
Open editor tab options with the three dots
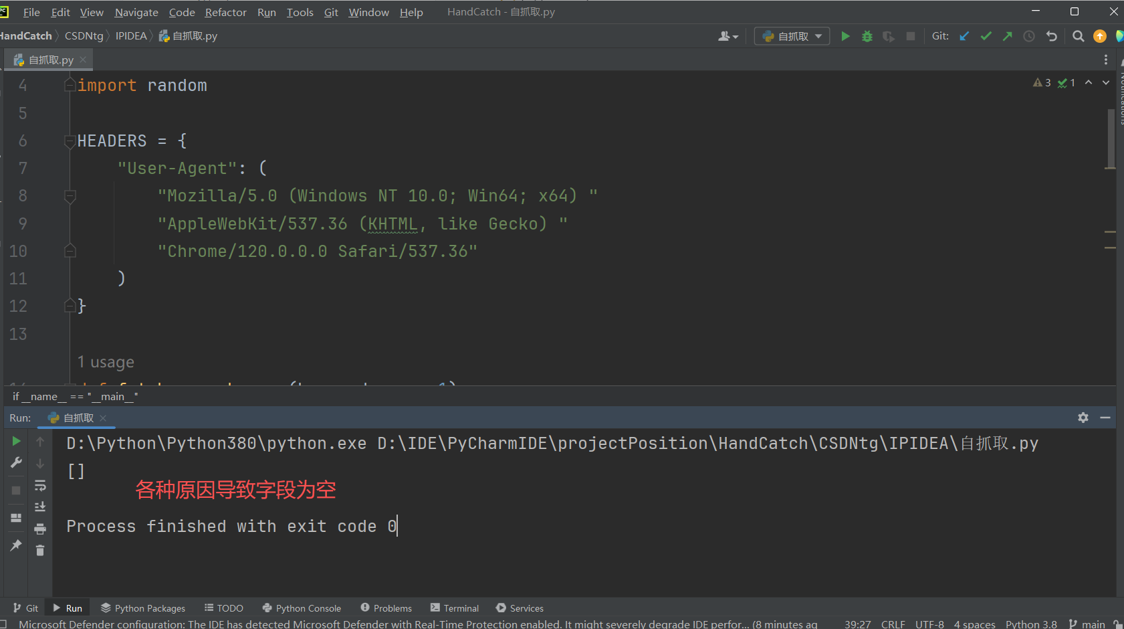1106,60
